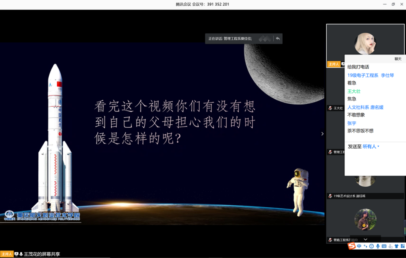The image size is (406, 258).
Task: Open the Sogou toolbox grid icon
Action: pos(403,246)
